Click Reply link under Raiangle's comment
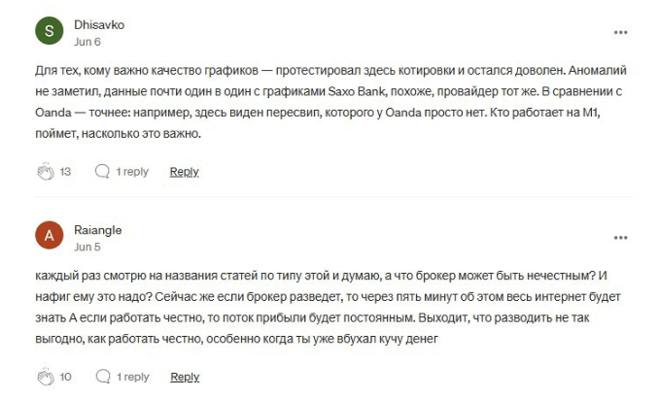 click(185, 377)
